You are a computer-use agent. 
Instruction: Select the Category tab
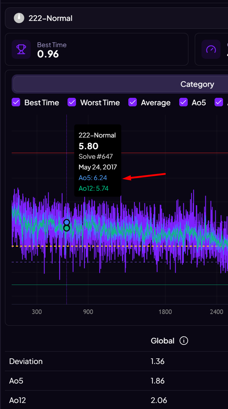(x=197, y=84)
